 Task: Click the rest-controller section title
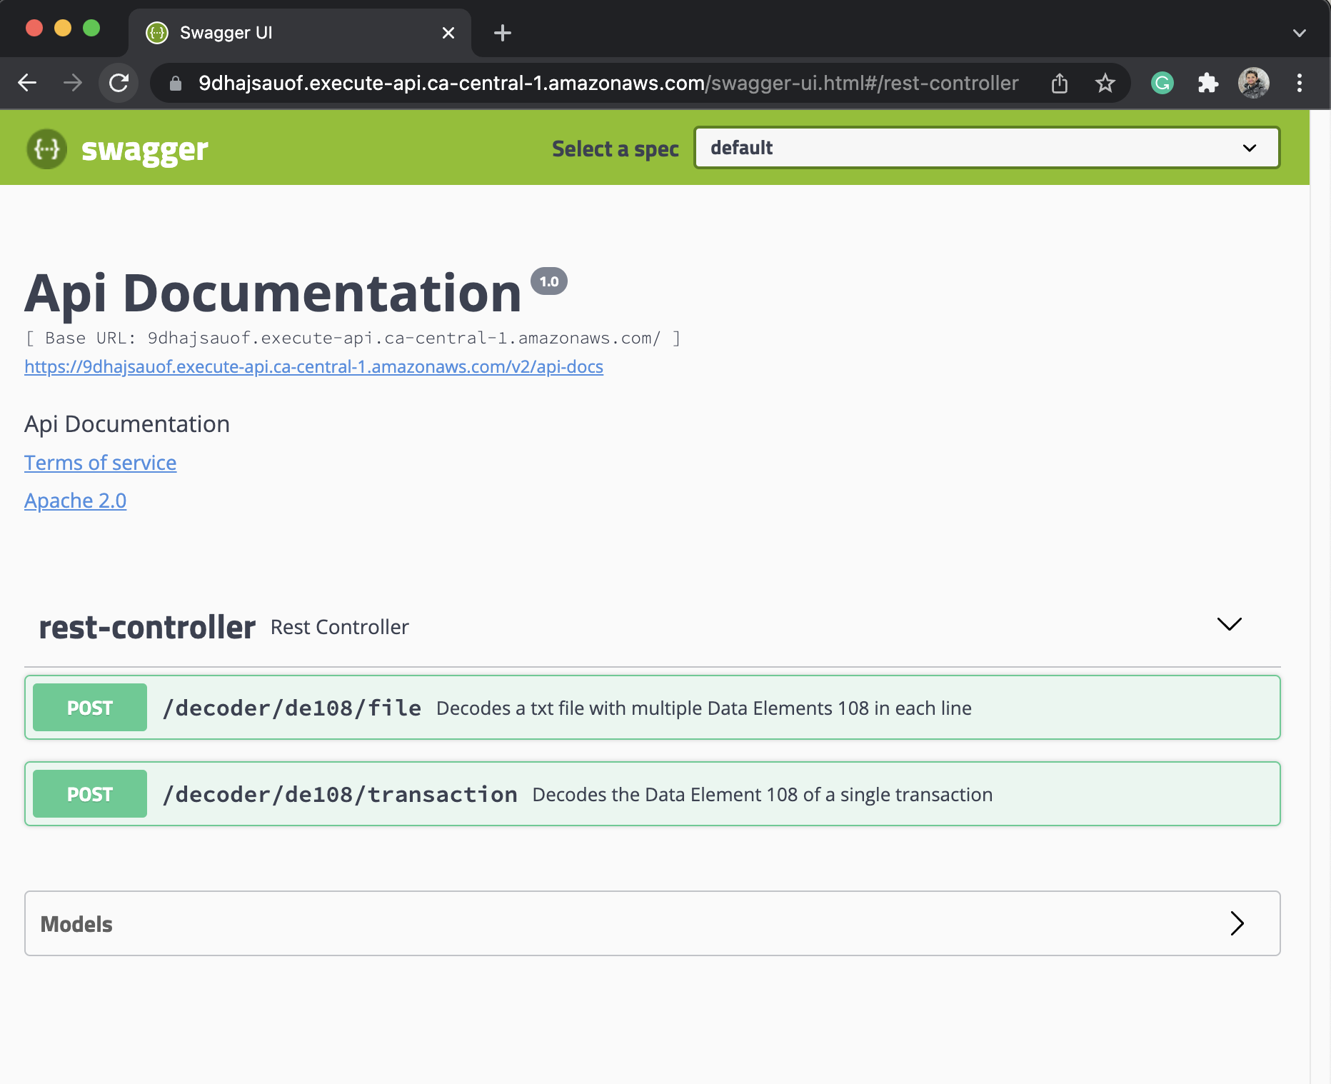point(147,627)
